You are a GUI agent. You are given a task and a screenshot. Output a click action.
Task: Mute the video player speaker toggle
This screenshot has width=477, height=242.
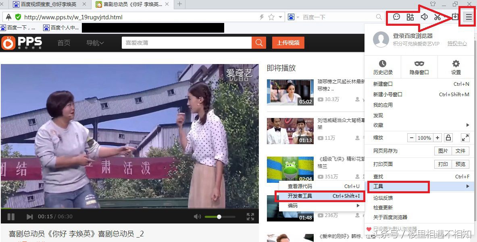(x=197, y=216)
